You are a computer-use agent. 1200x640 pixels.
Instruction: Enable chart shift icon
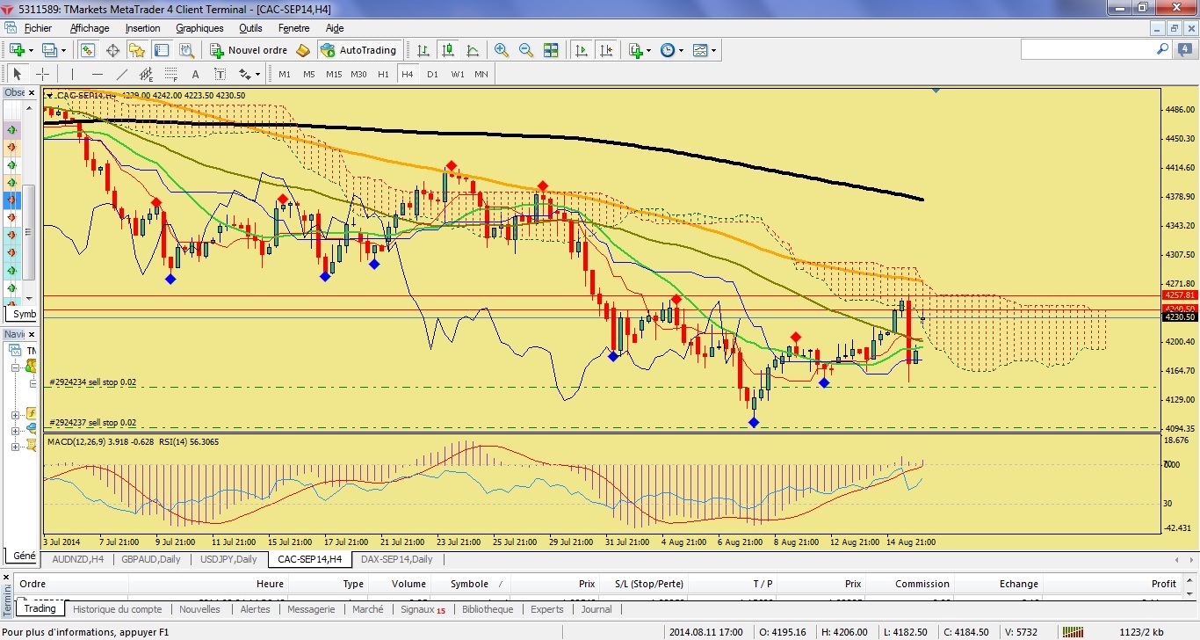click(x=605, y=50)
